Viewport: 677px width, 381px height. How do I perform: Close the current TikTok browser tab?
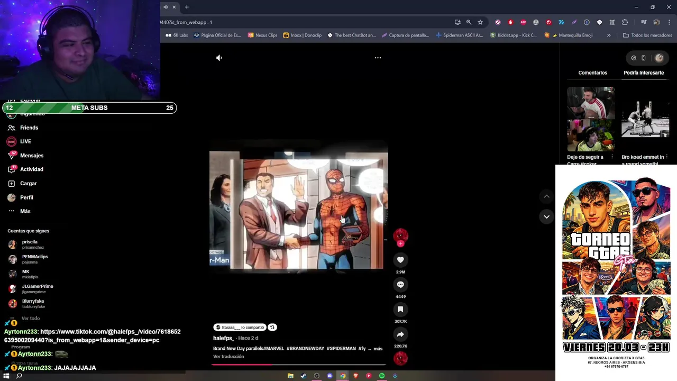(x=174, y=7)
